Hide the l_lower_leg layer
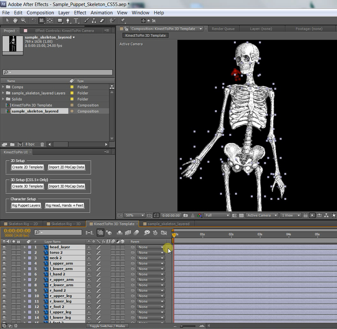 [x=4, y=318]
